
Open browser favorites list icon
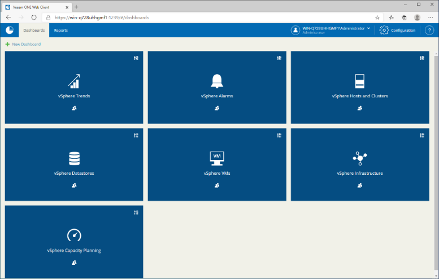(392, 18)
